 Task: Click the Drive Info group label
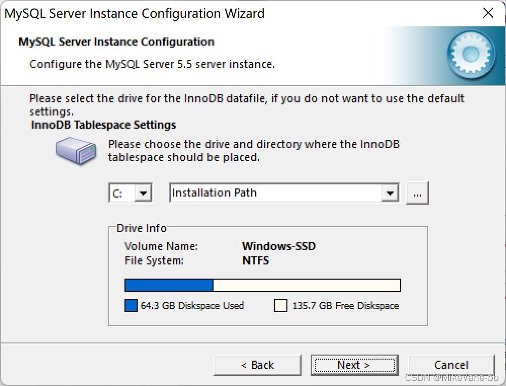pos(142,228)
